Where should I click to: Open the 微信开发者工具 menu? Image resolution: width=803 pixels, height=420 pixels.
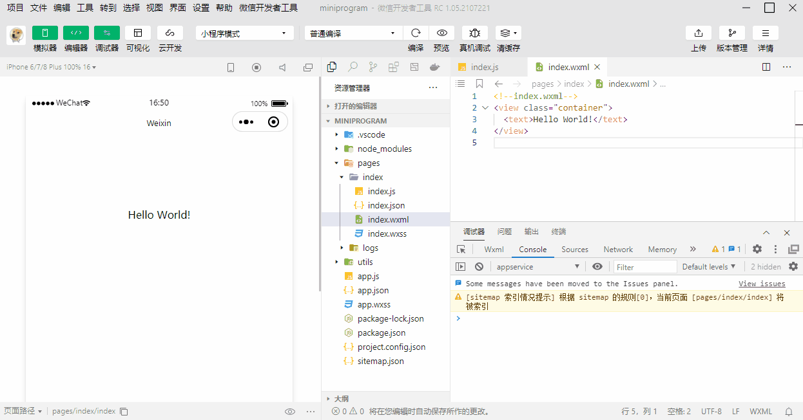(268, 8)
